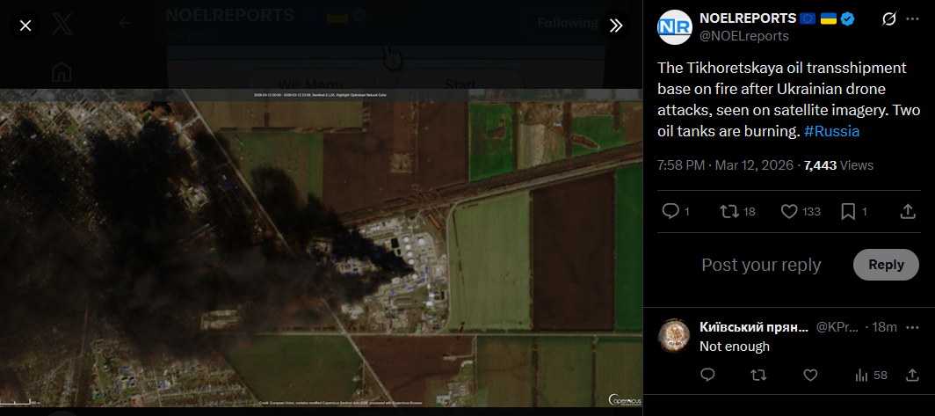Open the #Russia hashtag
Screen dimensions: 935x416
coord(832,131)
